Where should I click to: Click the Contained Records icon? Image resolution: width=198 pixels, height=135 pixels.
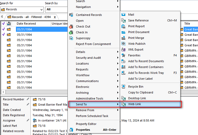coord(71,15)
